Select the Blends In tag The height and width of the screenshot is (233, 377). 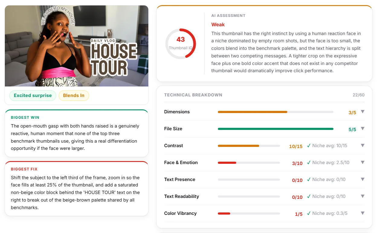(x=74, y=95)
